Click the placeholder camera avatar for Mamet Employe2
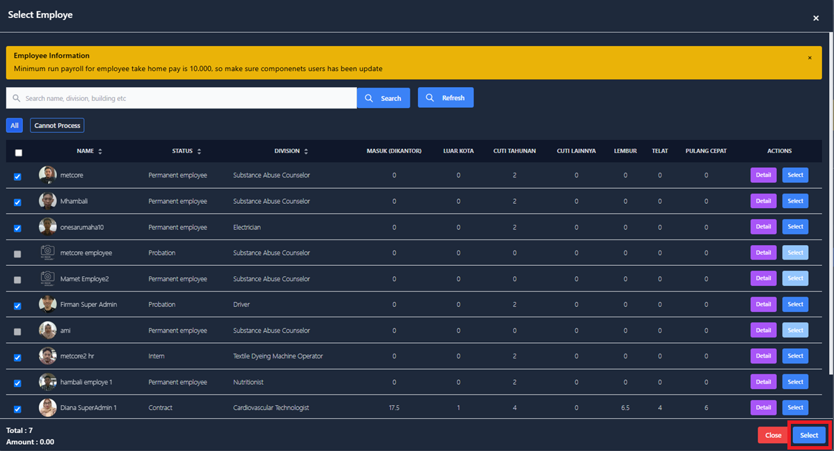 pyautogui.click(x=47, y=278)
